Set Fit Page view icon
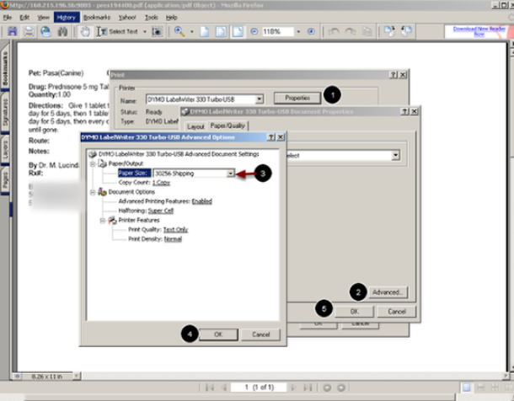Image resolution: width=514 pixels, height=401 pixels. (x=221, y=31)
